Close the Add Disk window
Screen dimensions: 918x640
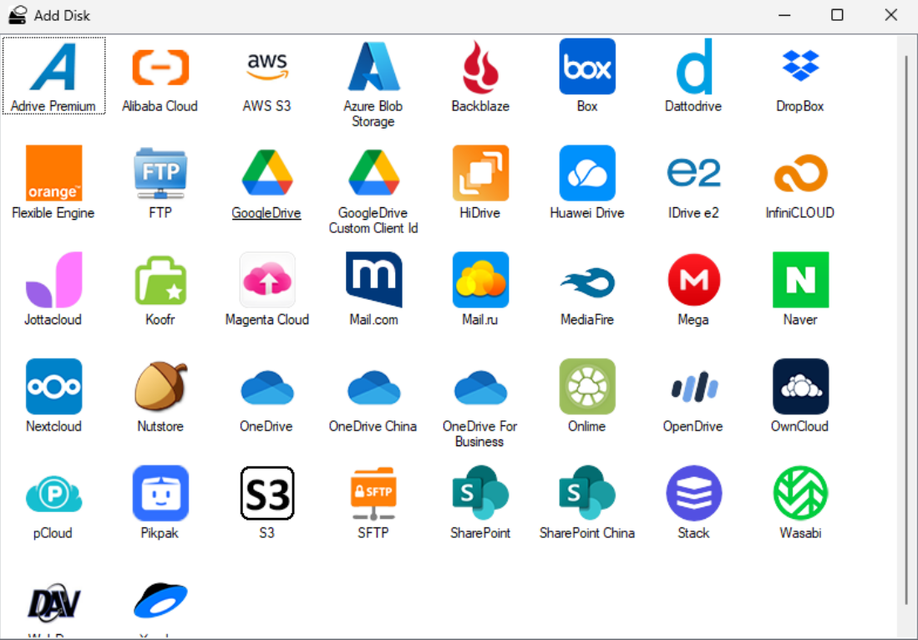890,15
